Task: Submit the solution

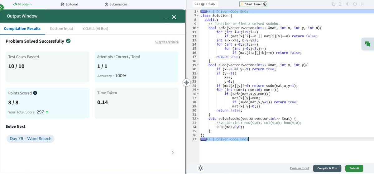Action: point(354,168)
